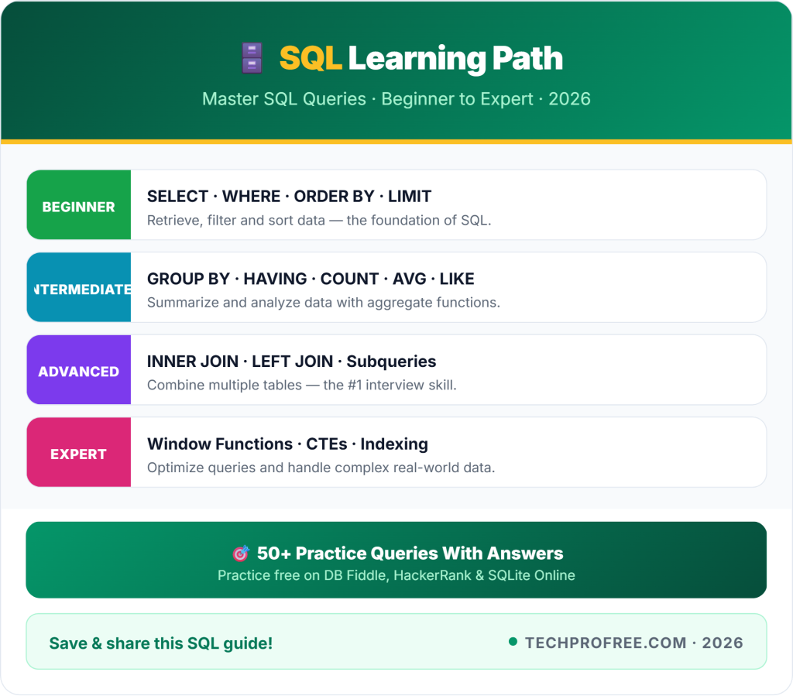This screenshot has height=696, width=793.
Task: Click the SQL Learning Path title
Action: (x=421, y=58)
